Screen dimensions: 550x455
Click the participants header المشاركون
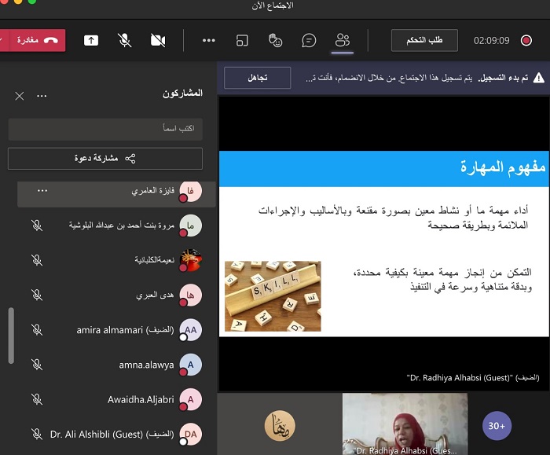pos(182,94)
